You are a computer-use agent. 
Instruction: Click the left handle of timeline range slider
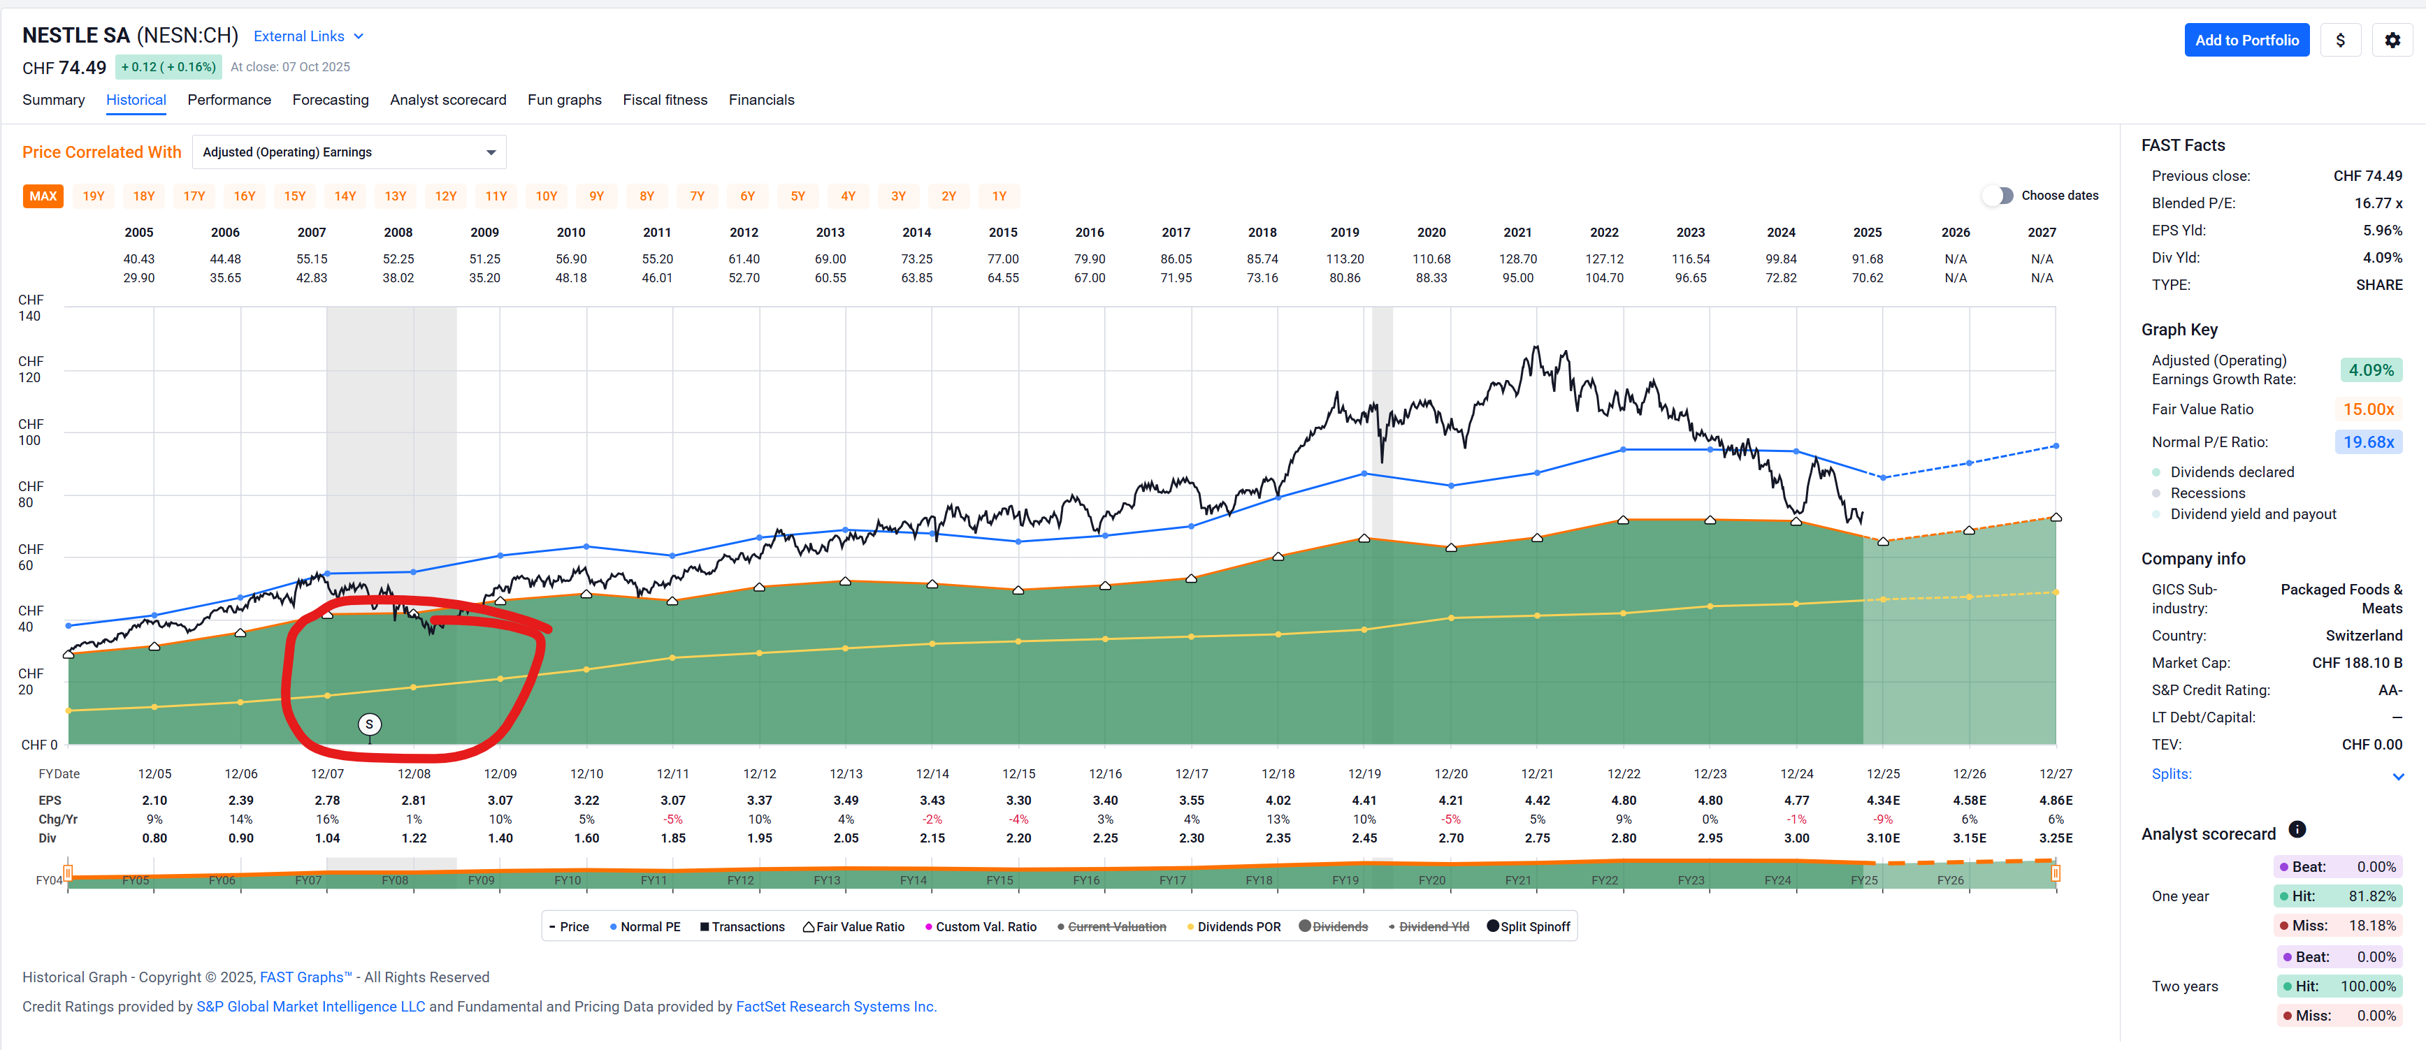pyautogui.click(x=68, y=873)
